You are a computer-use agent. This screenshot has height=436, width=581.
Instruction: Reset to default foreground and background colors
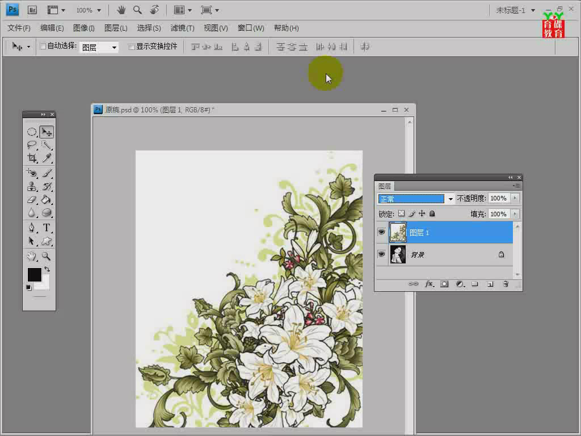click(x=29, y=287)
